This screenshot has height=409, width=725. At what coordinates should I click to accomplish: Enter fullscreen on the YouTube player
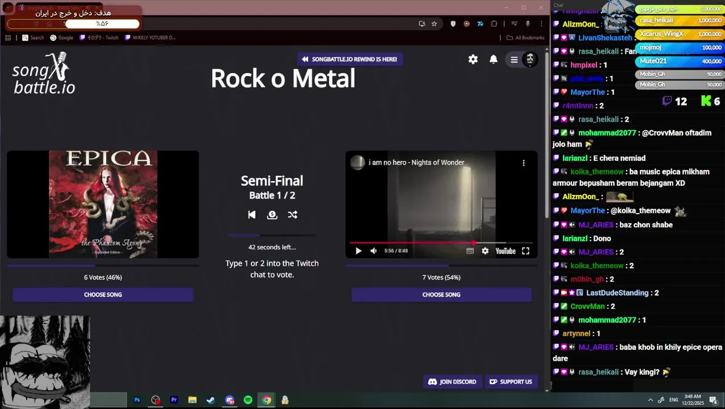pos(526,251)
